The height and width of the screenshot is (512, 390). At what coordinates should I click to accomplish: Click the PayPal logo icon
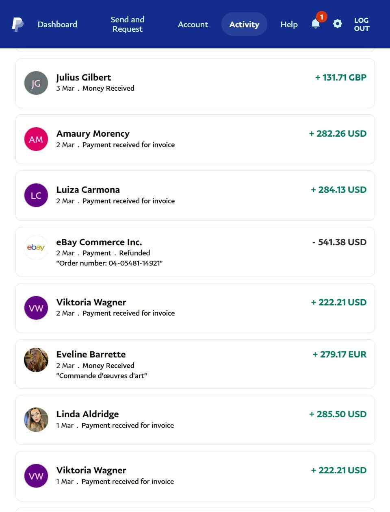(17, 24)
